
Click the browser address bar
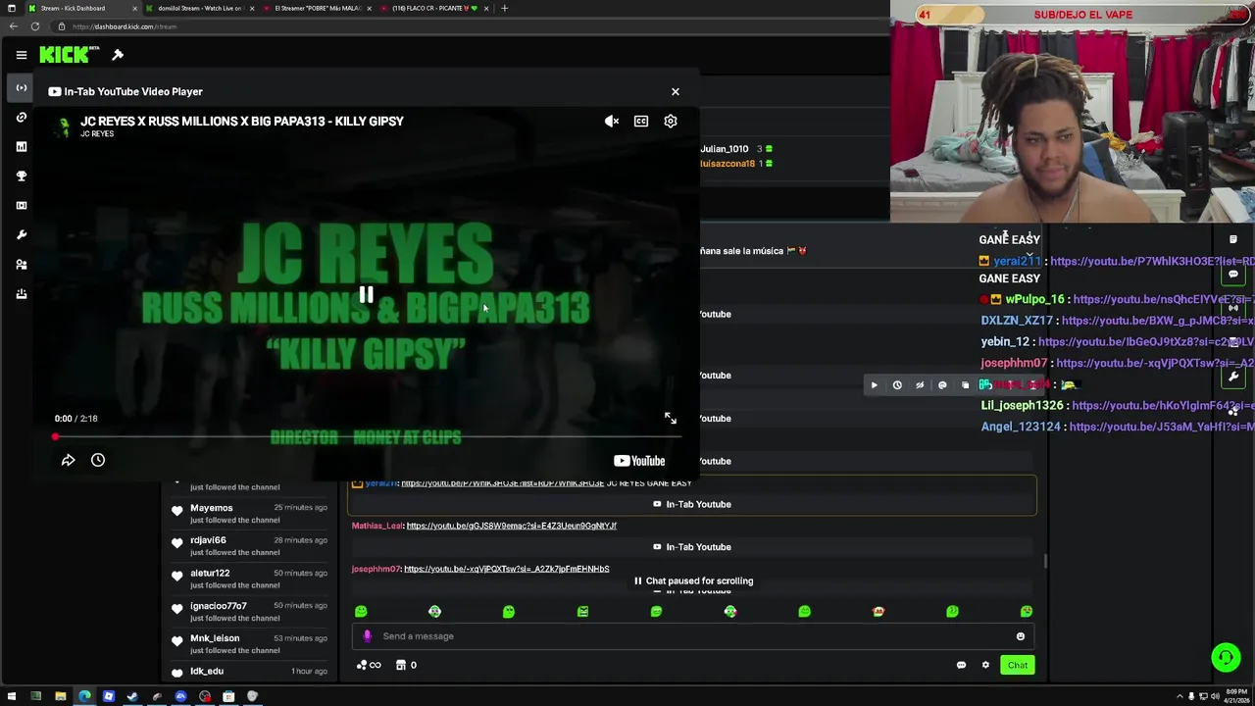471,26
